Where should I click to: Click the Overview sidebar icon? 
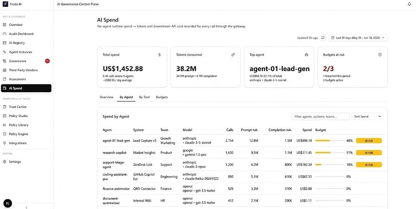click(x=4, y=25)
